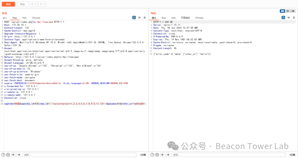
Task: Switch response panel to Raw tab
Action: 164,18
